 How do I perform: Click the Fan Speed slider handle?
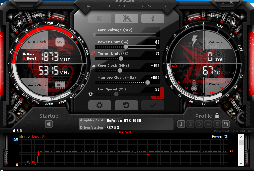pos(116,94)
